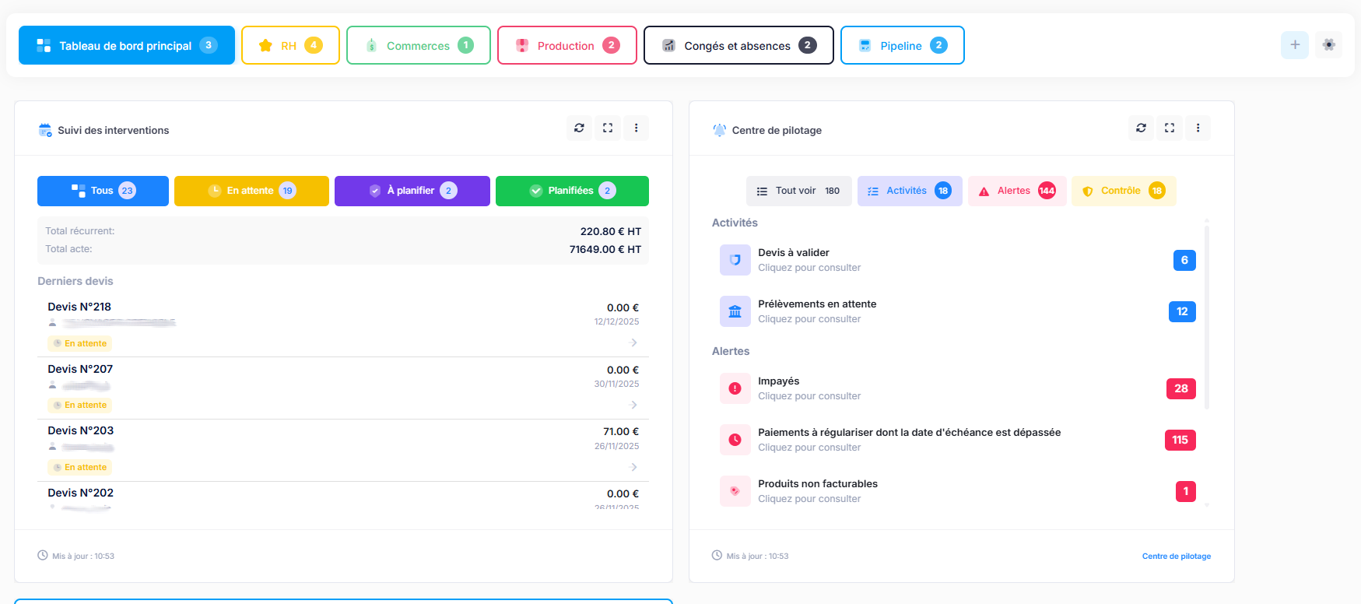
Task: Click the clock icon for Paiements à régulariser
Action: pos(735,440)
